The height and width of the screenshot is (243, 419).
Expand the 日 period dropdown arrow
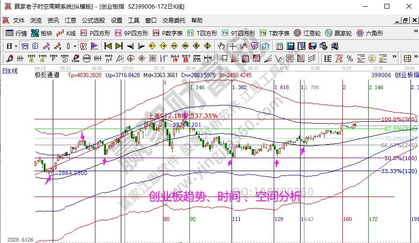coord(16,46)
